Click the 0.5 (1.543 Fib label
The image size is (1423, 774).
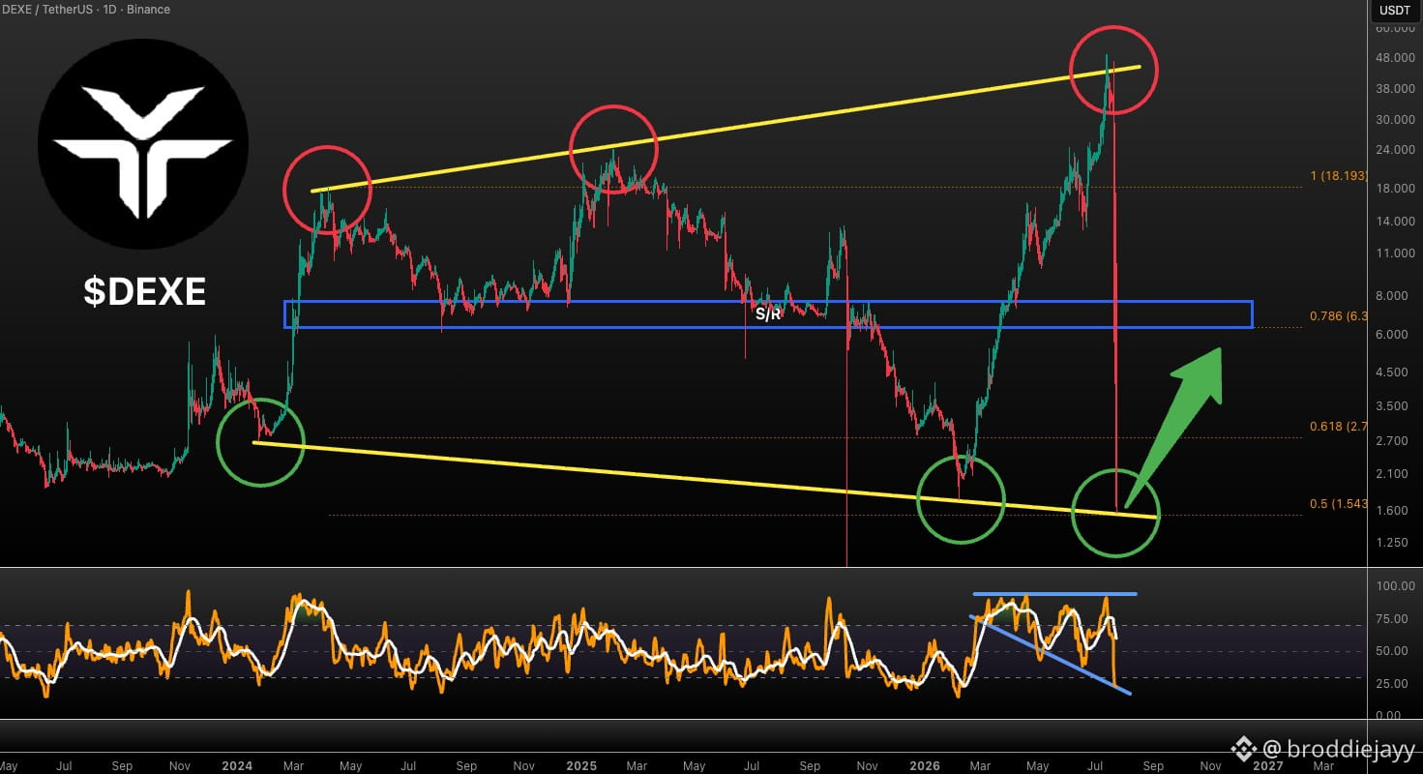(1337, 504)
